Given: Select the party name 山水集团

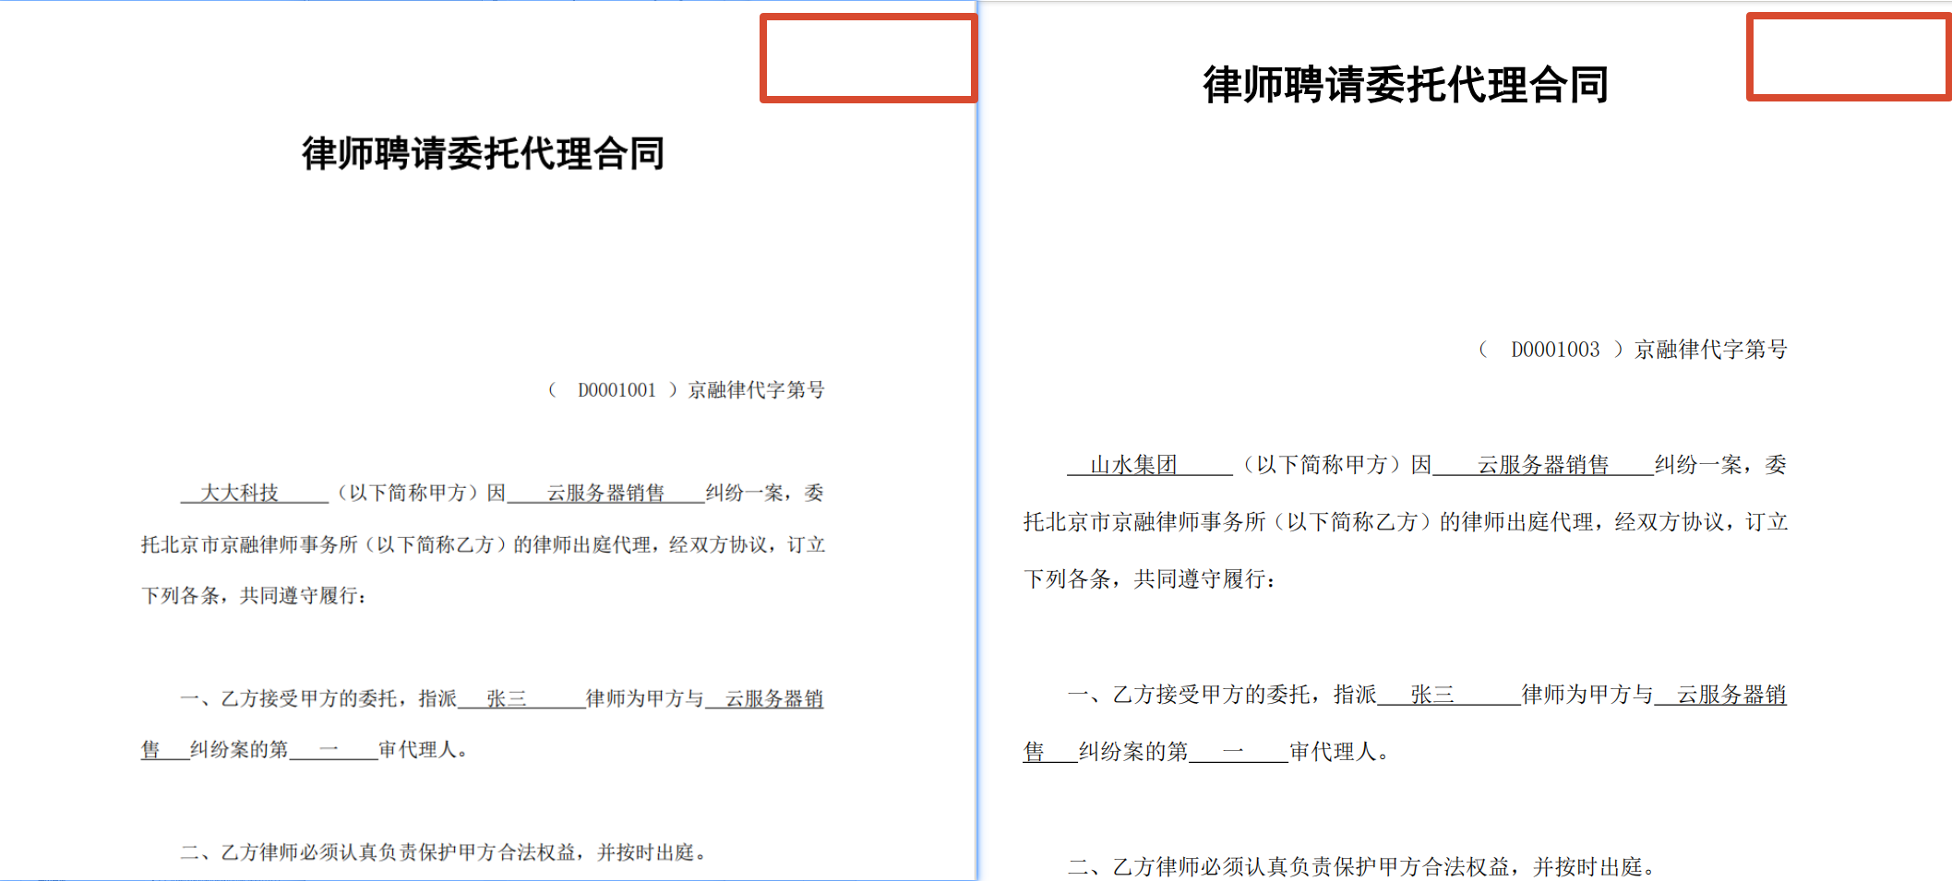Looking at the screenshot, I should (1133, 464).
